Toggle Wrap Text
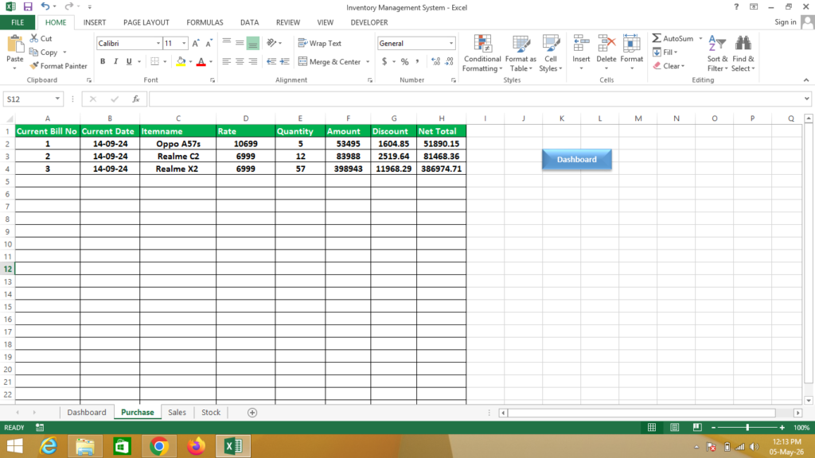 tap(320, 43)
